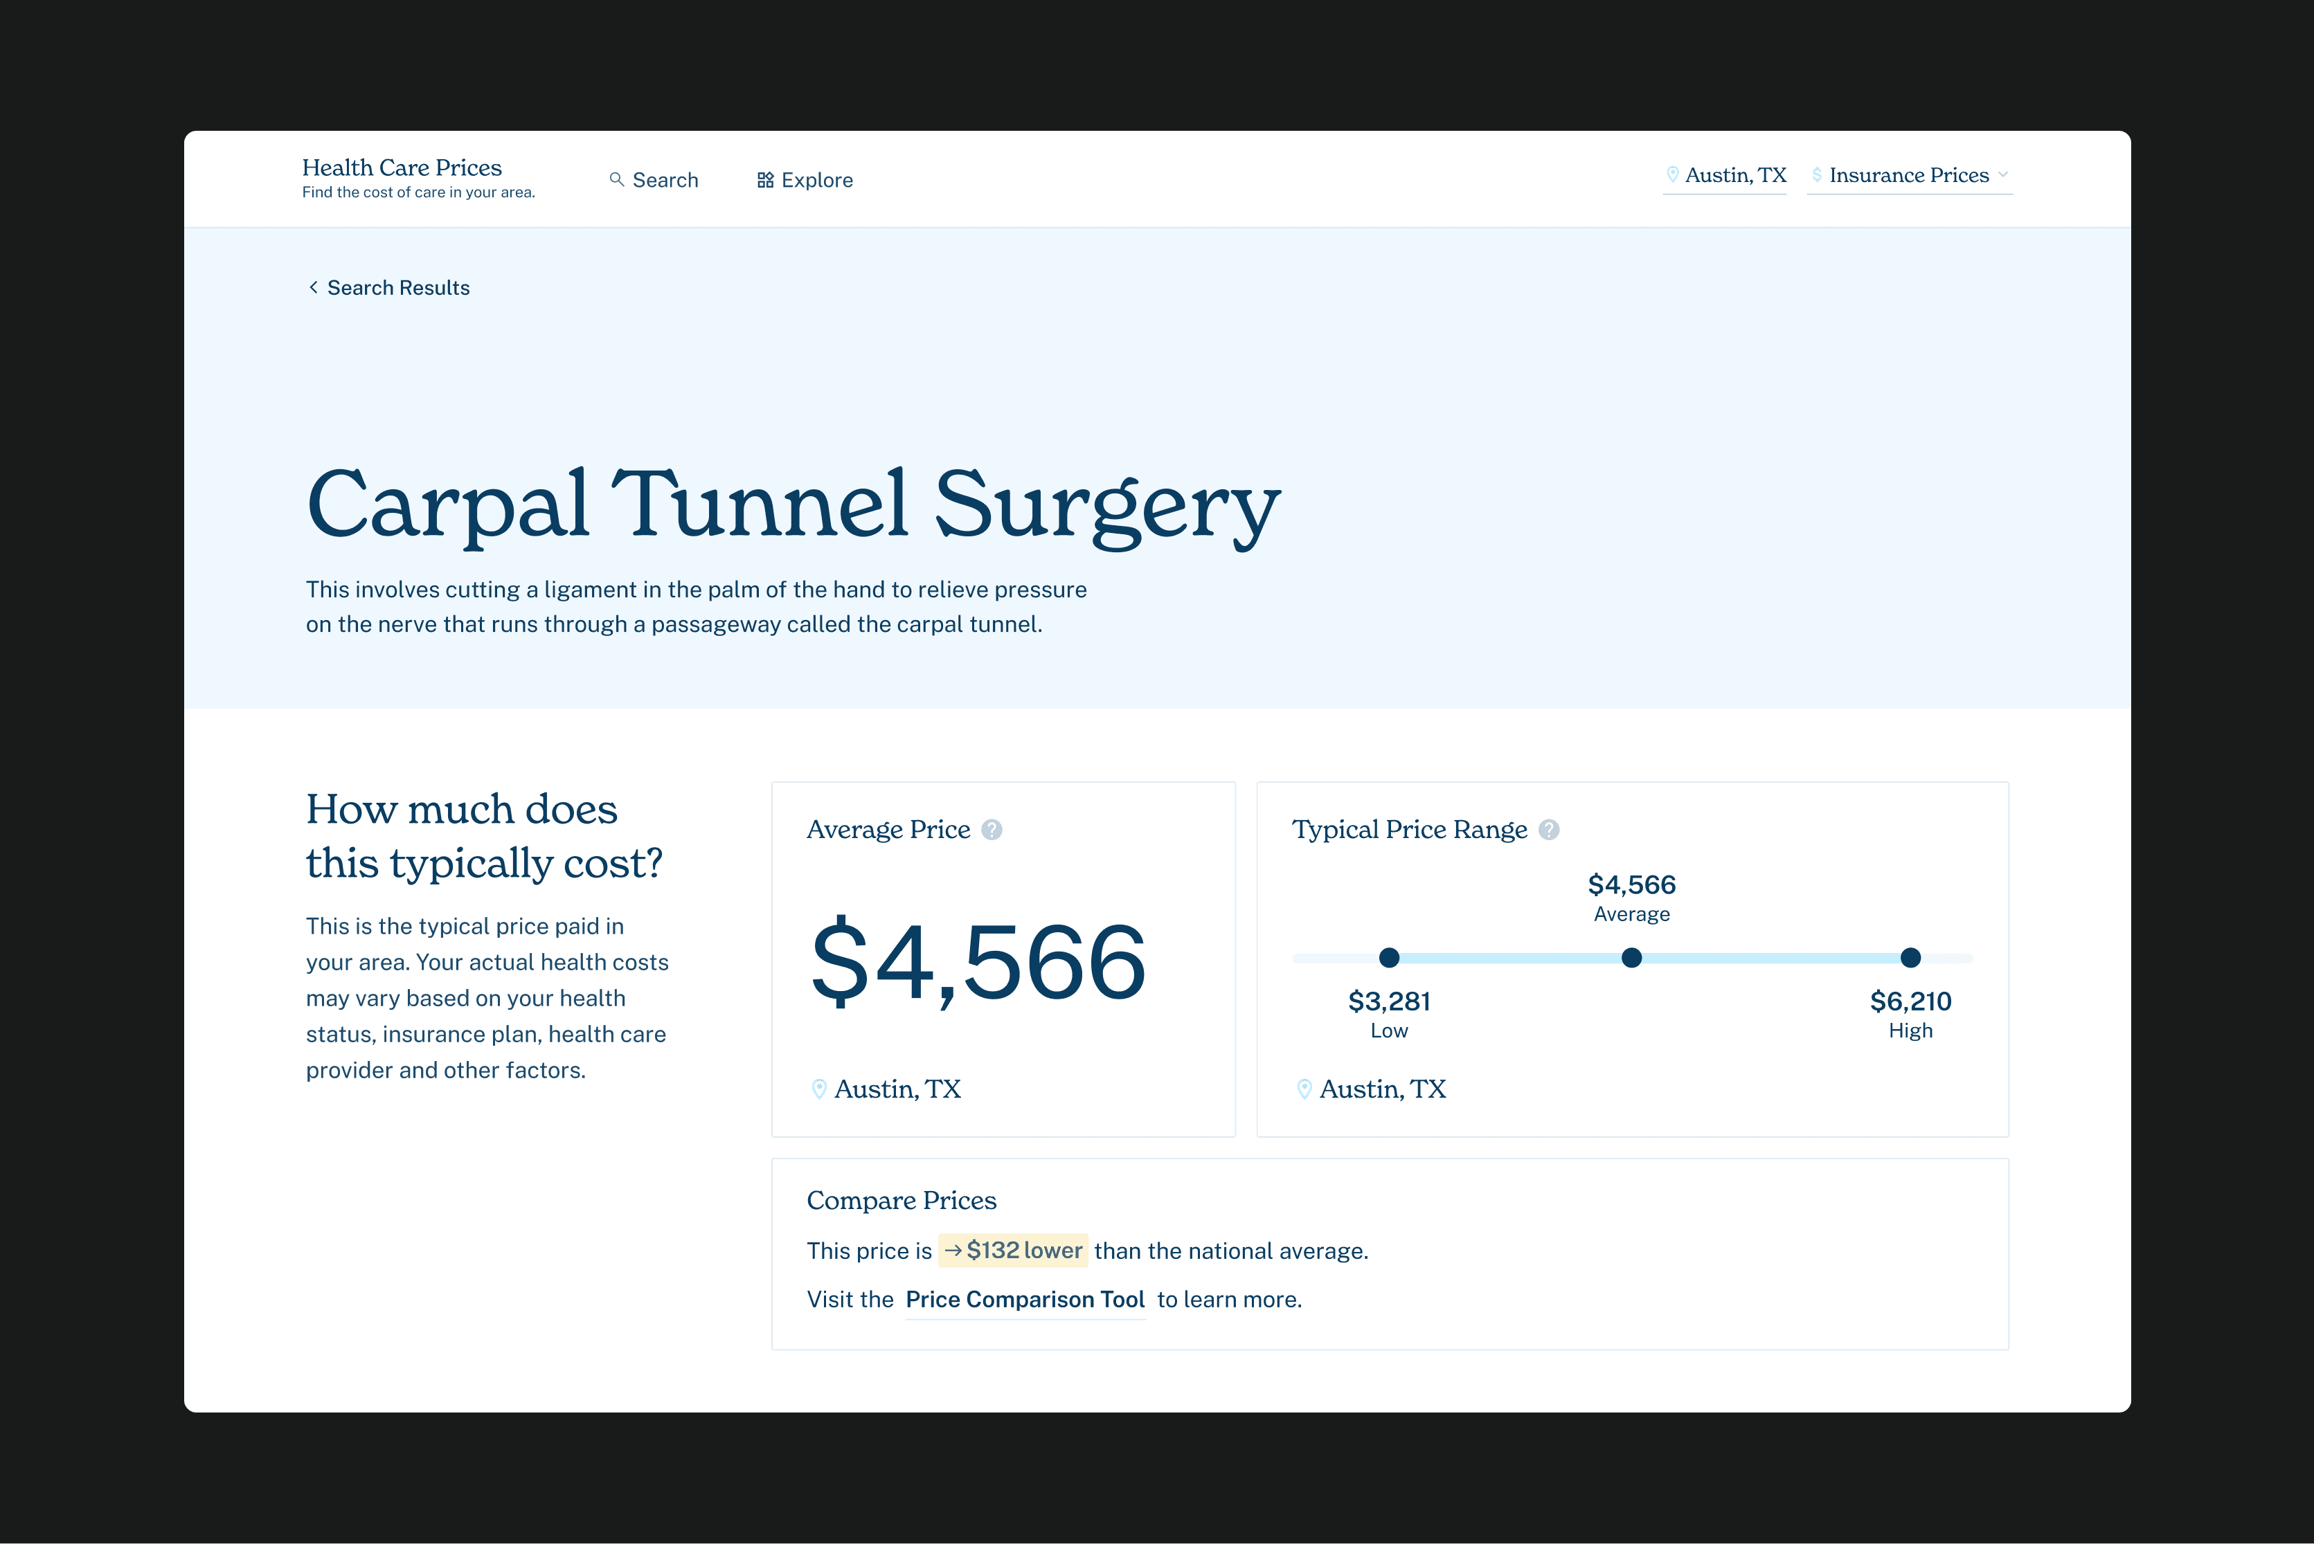Click the location pin icon in header

point(1671,174)
